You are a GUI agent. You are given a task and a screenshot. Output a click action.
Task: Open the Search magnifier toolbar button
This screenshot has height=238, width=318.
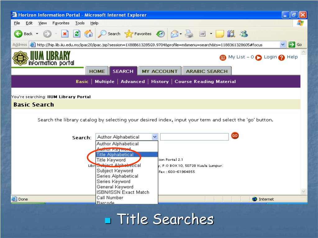[x=109, y=34]
